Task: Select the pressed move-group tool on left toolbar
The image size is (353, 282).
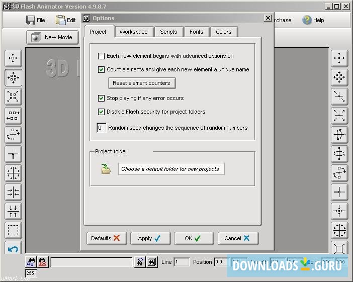Action: click(13, 77)
